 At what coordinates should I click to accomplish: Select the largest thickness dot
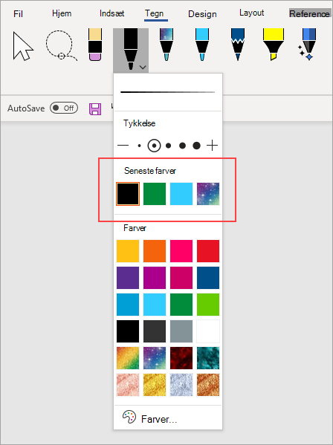pos(196,146)
